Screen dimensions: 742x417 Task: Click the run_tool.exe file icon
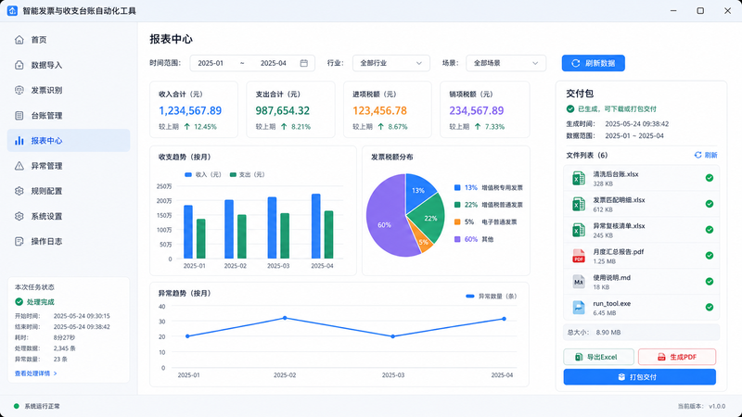pyautogui.click(x=578, y=308)
